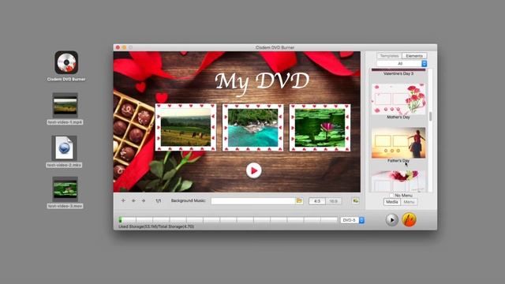Click the orange burn button
505x284 pixels.
(x=409, y=220)
